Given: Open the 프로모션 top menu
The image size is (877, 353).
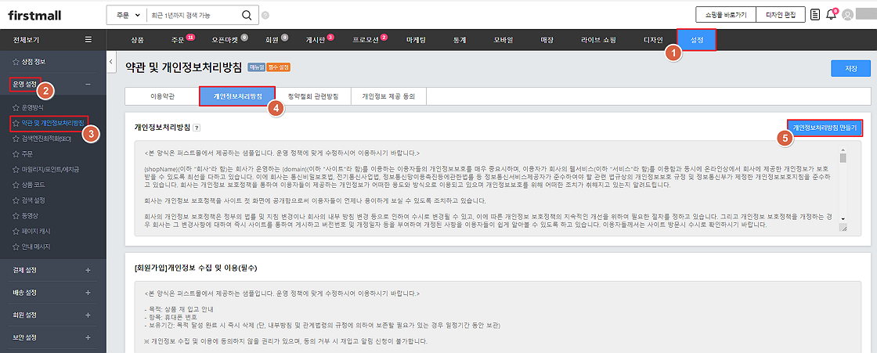Looking at the screenshot, I should 366,40.
